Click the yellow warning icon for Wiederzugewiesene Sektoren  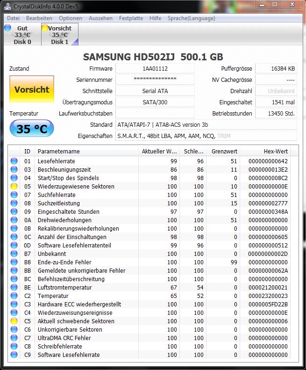(14, 186)
